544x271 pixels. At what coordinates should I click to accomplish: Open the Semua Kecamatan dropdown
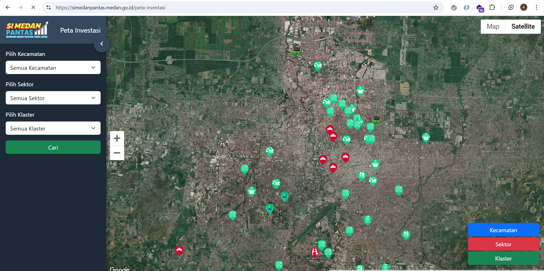(53, 68)
